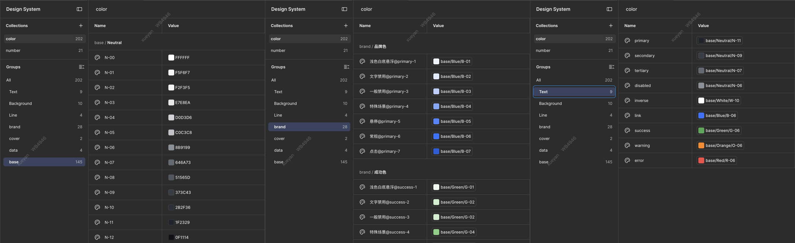Click the palette icon on the N-05 row
The width and height of the screenshot is (795, 243).
pos(97,133)
